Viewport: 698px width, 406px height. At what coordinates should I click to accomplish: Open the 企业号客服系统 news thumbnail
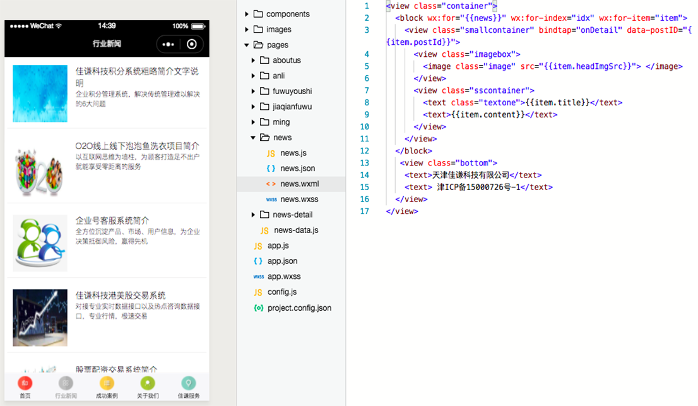click(40, 243)
